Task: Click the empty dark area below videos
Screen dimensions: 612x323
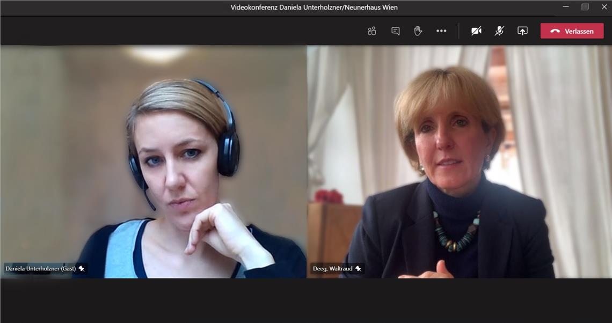Action: [306, 300]
